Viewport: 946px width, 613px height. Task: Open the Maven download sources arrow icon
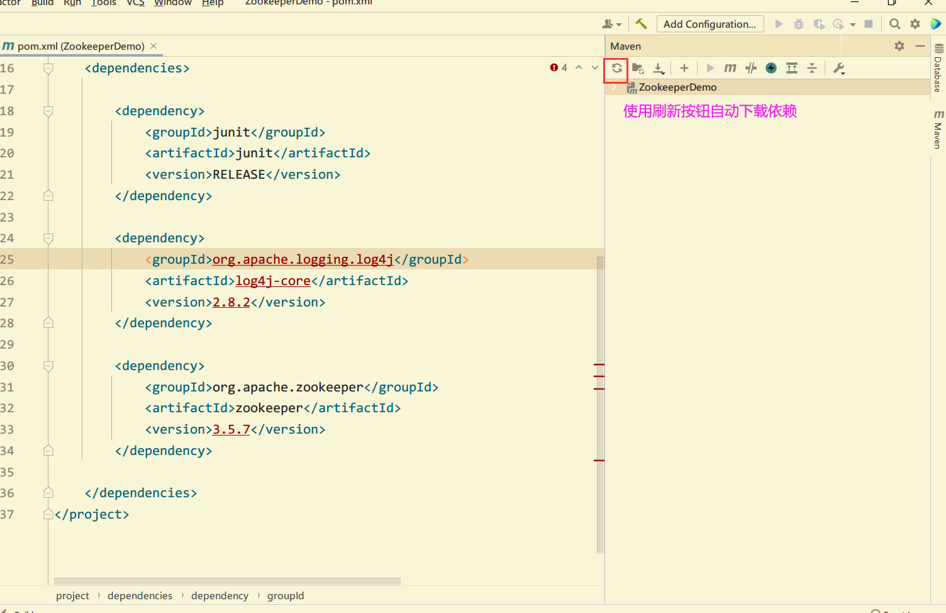(659, 68)
